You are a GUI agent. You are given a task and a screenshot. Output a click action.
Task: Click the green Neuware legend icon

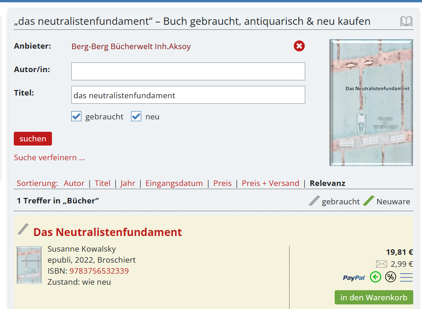369,201
